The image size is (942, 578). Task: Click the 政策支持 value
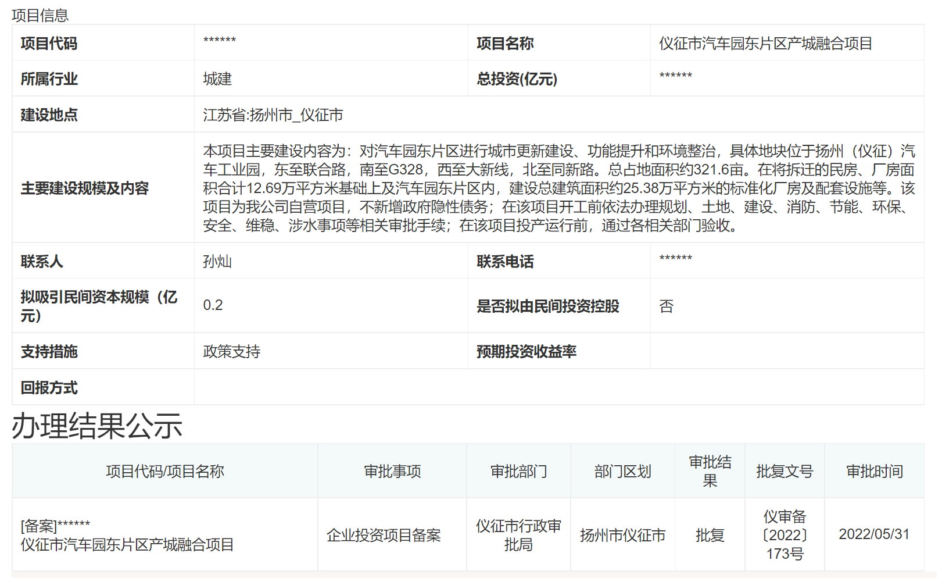232,352
